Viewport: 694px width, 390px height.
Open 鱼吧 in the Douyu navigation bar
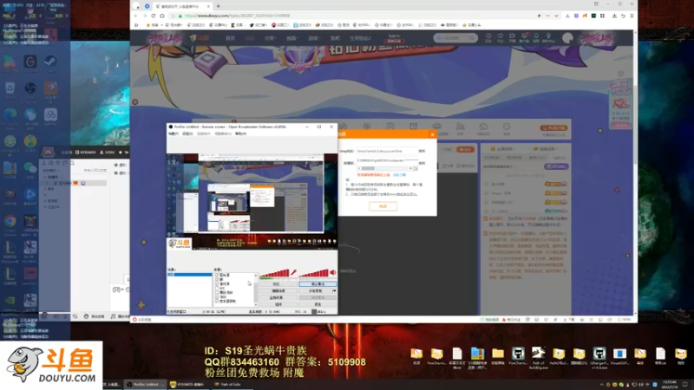click(x=335, y=38)
